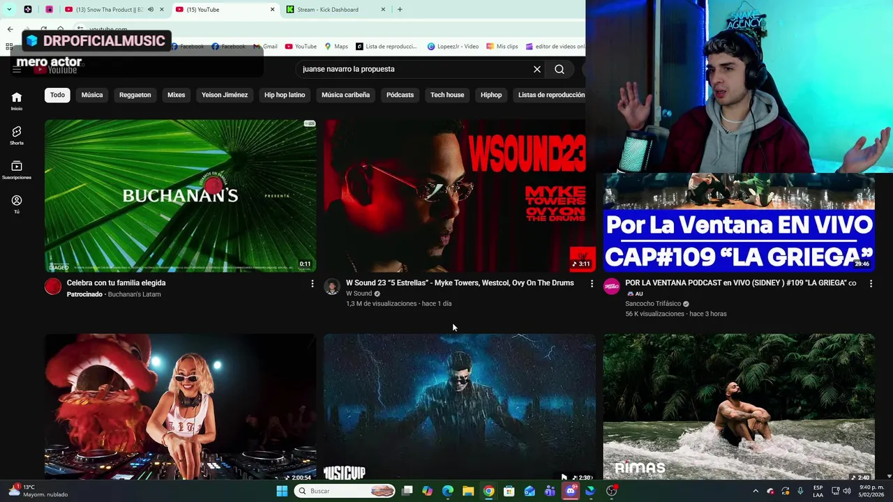Open Maps bookmark
893x502 pixels.
pyautogui.click(x=336, y=47)
